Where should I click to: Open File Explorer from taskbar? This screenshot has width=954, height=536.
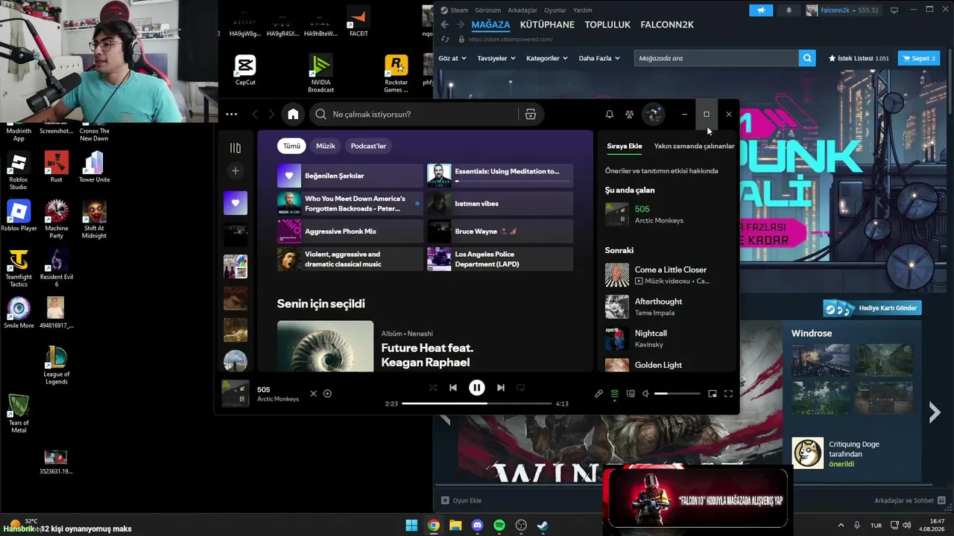tap(455, 526)
